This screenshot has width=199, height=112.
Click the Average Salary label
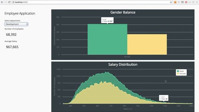[x=11, y=41]
